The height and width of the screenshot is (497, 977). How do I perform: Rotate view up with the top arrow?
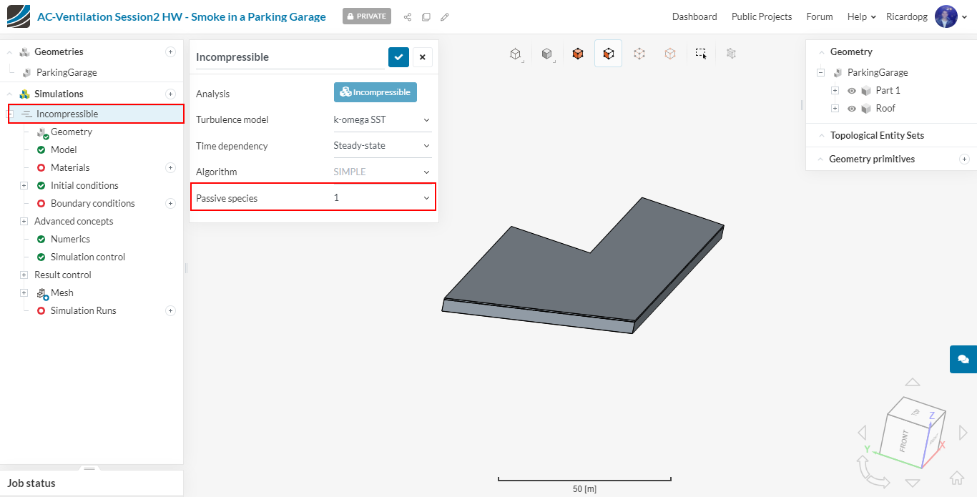pos(912,383)
